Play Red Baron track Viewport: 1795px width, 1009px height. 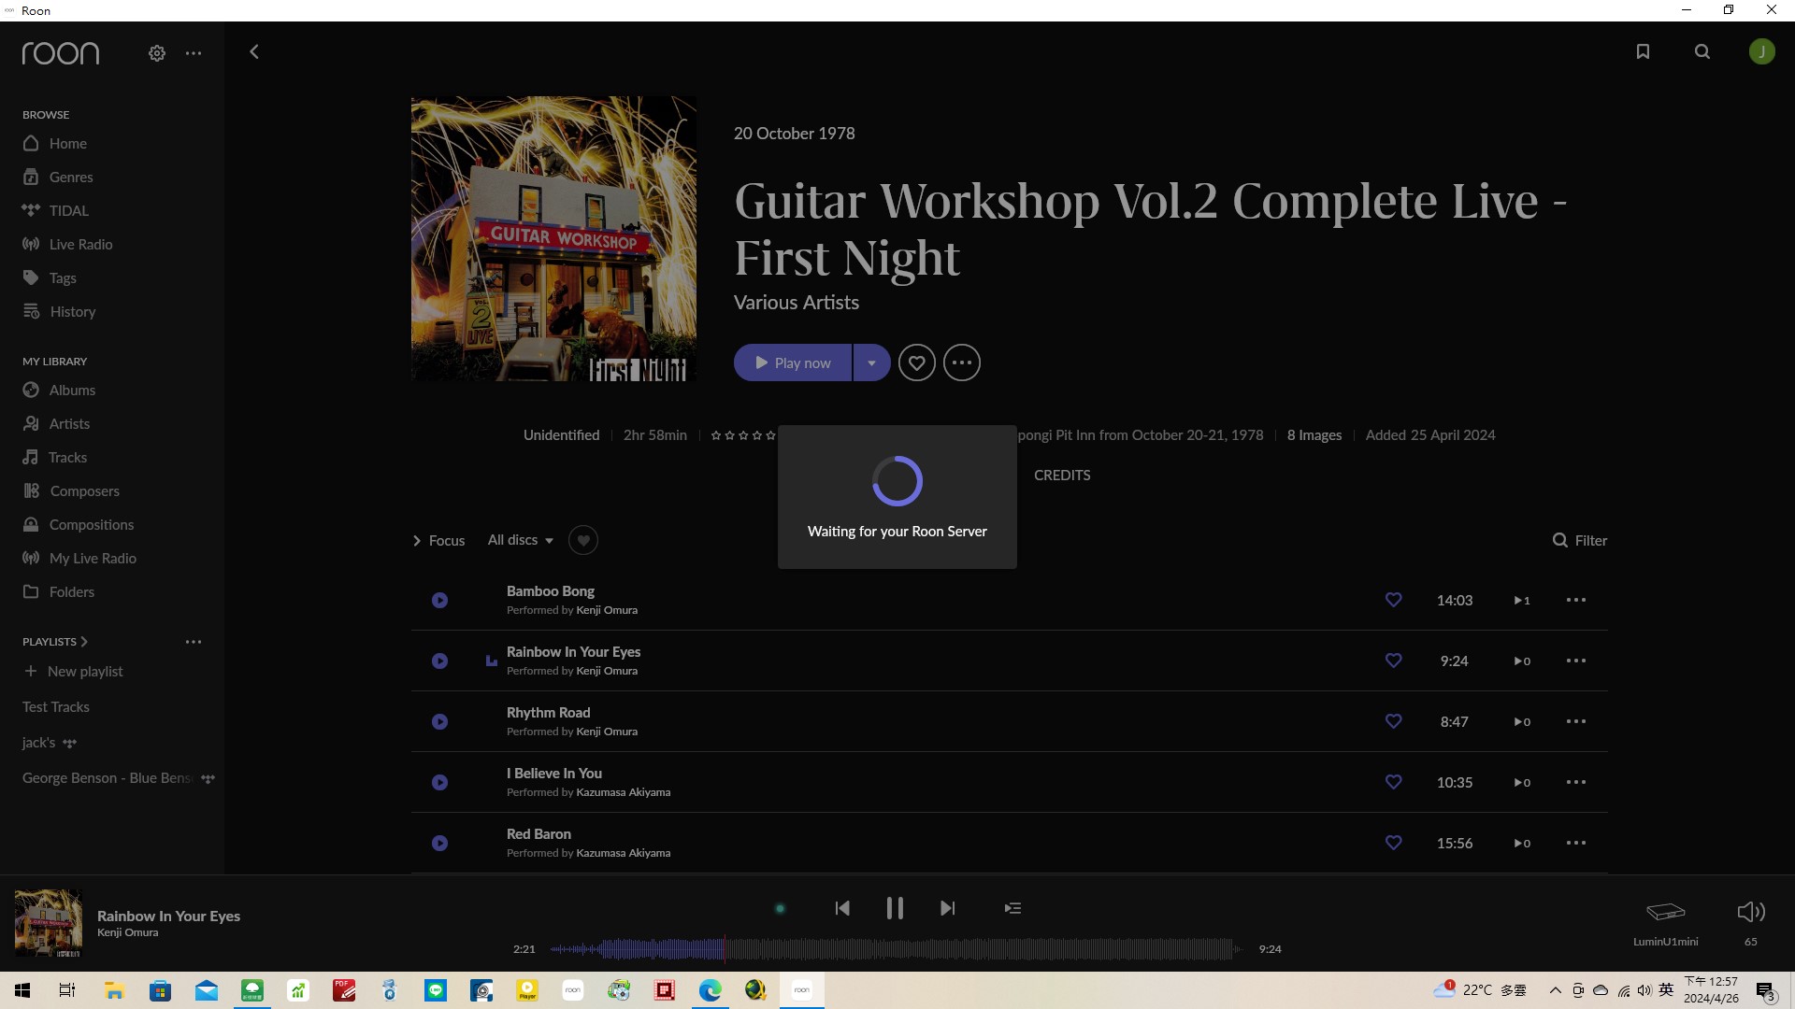(x=439, y=843)
